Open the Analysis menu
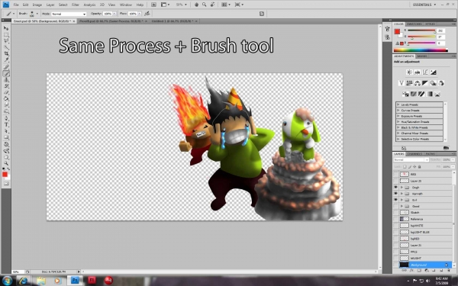This screenshot has width=458, height=286. tap(89, 5)
